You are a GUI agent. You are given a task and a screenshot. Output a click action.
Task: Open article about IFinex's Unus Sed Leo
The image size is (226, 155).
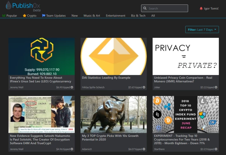(40, 79)
